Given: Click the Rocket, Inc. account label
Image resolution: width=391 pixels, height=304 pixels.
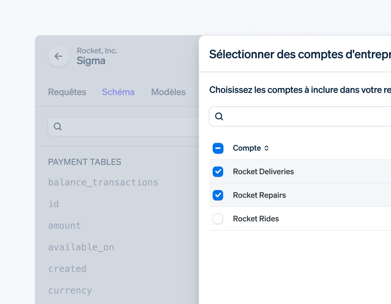Looking at the screenshot, I should coord(97,51).
